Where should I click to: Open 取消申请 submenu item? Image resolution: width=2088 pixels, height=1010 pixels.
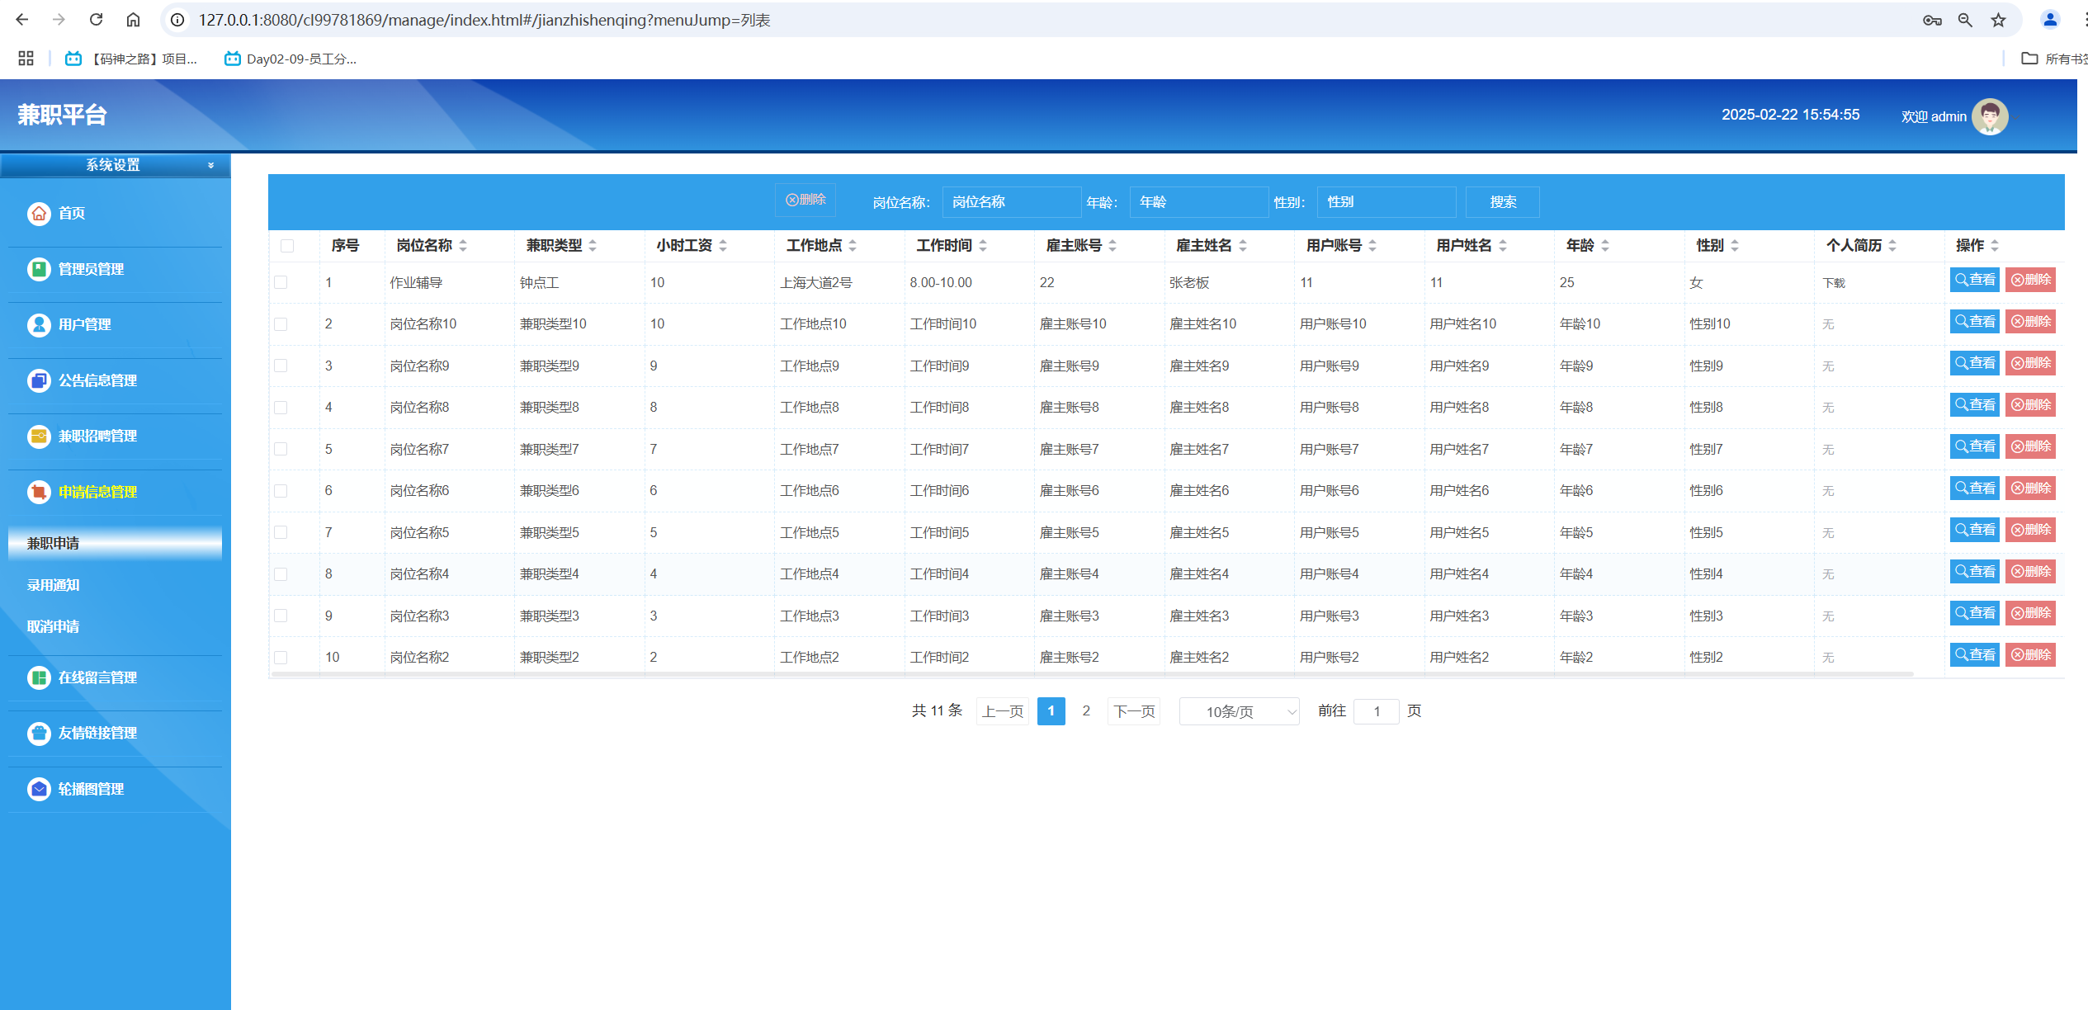click(x=54, y=626)
